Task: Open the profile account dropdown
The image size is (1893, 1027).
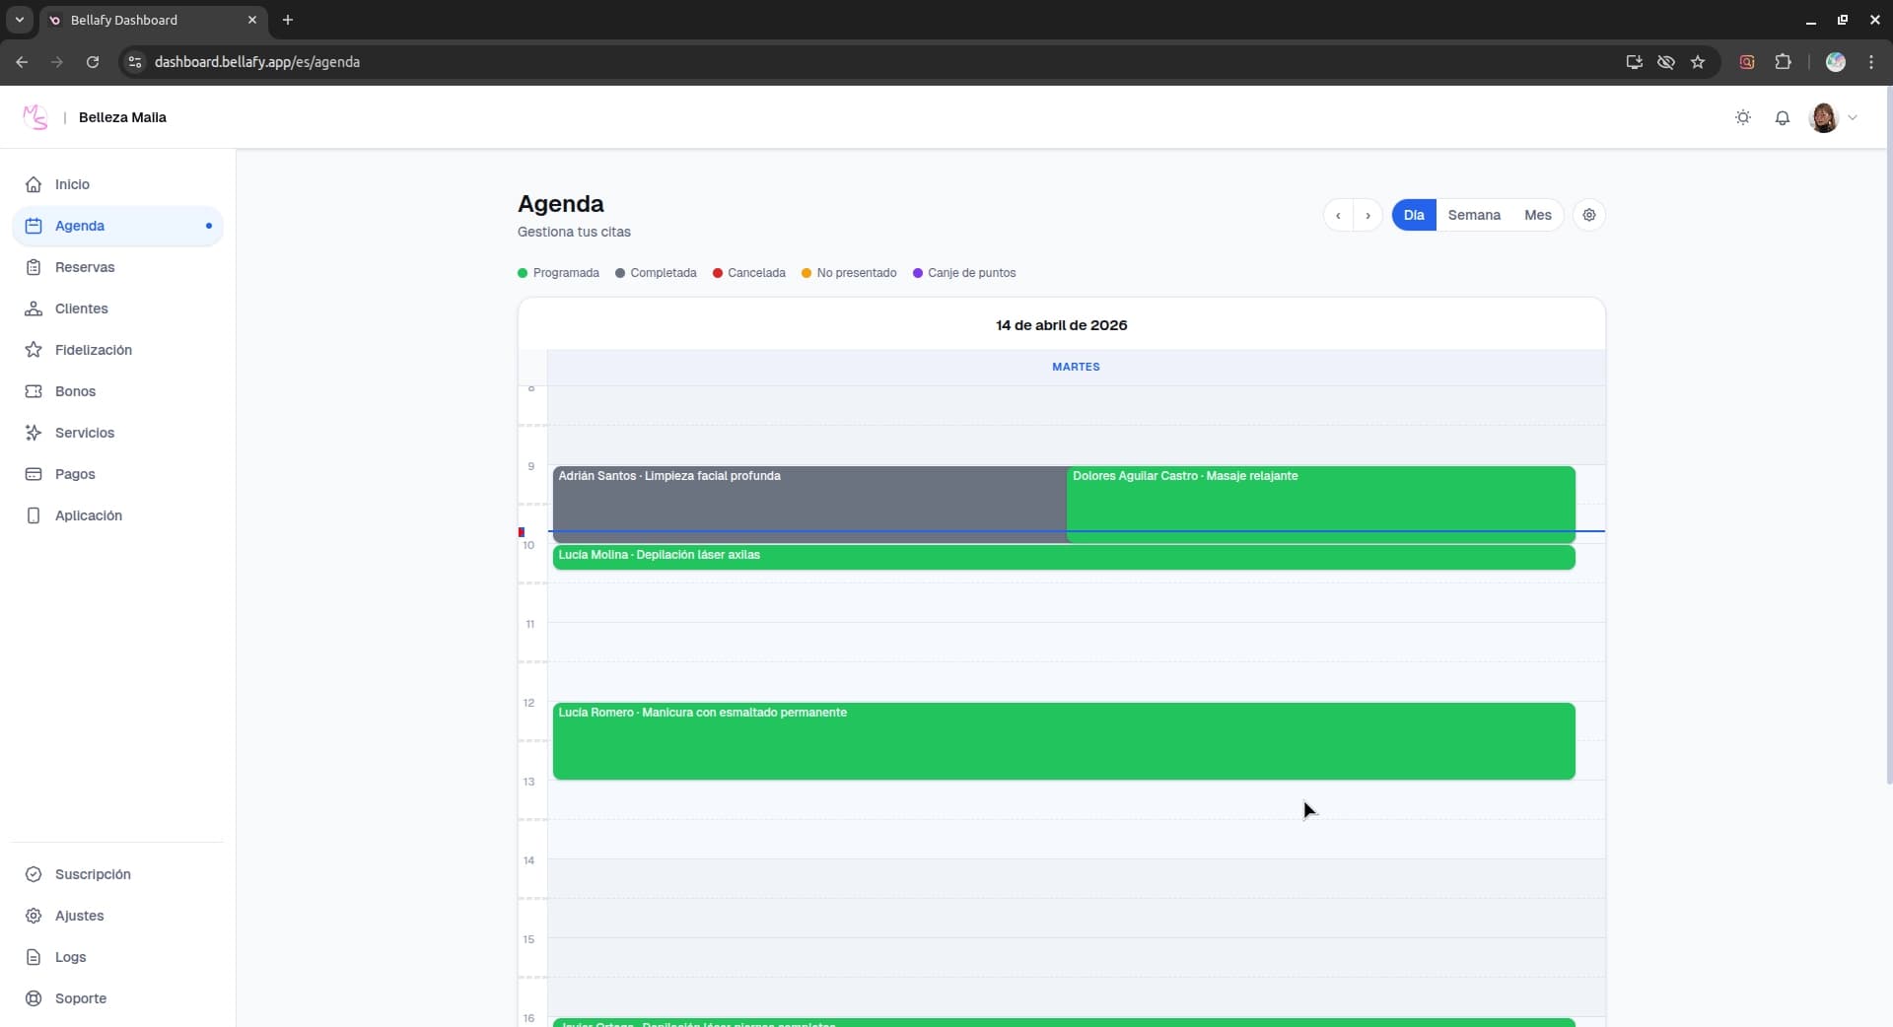Action: pos(1836,117)
